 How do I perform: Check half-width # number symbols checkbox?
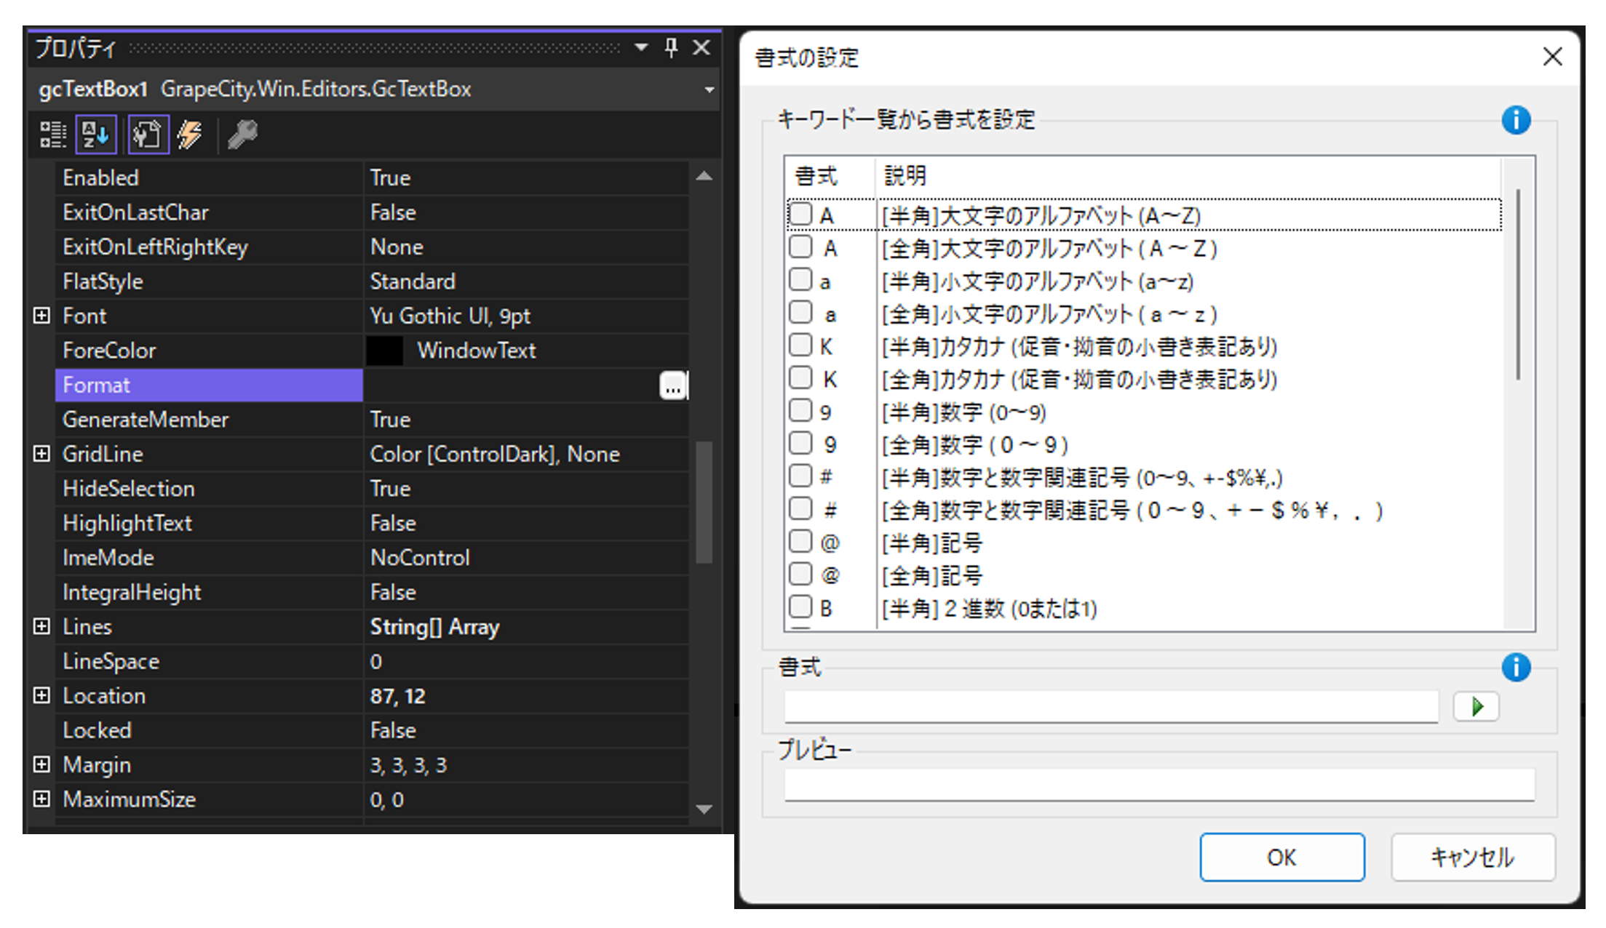pos(801,476)
